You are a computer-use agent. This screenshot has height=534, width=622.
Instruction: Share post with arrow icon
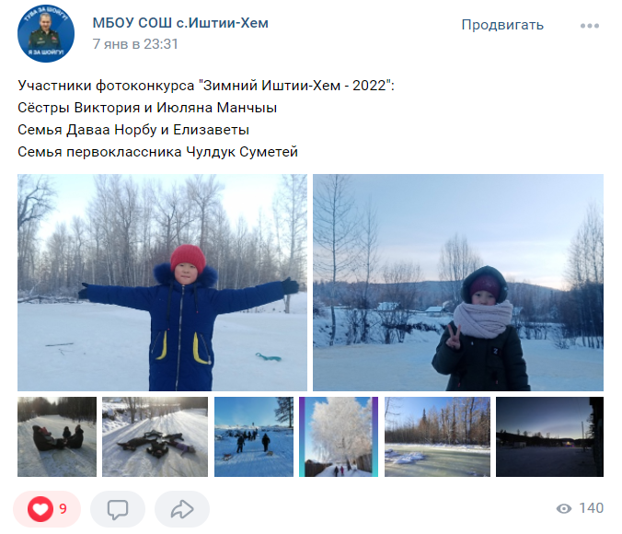tap(182, 509)
